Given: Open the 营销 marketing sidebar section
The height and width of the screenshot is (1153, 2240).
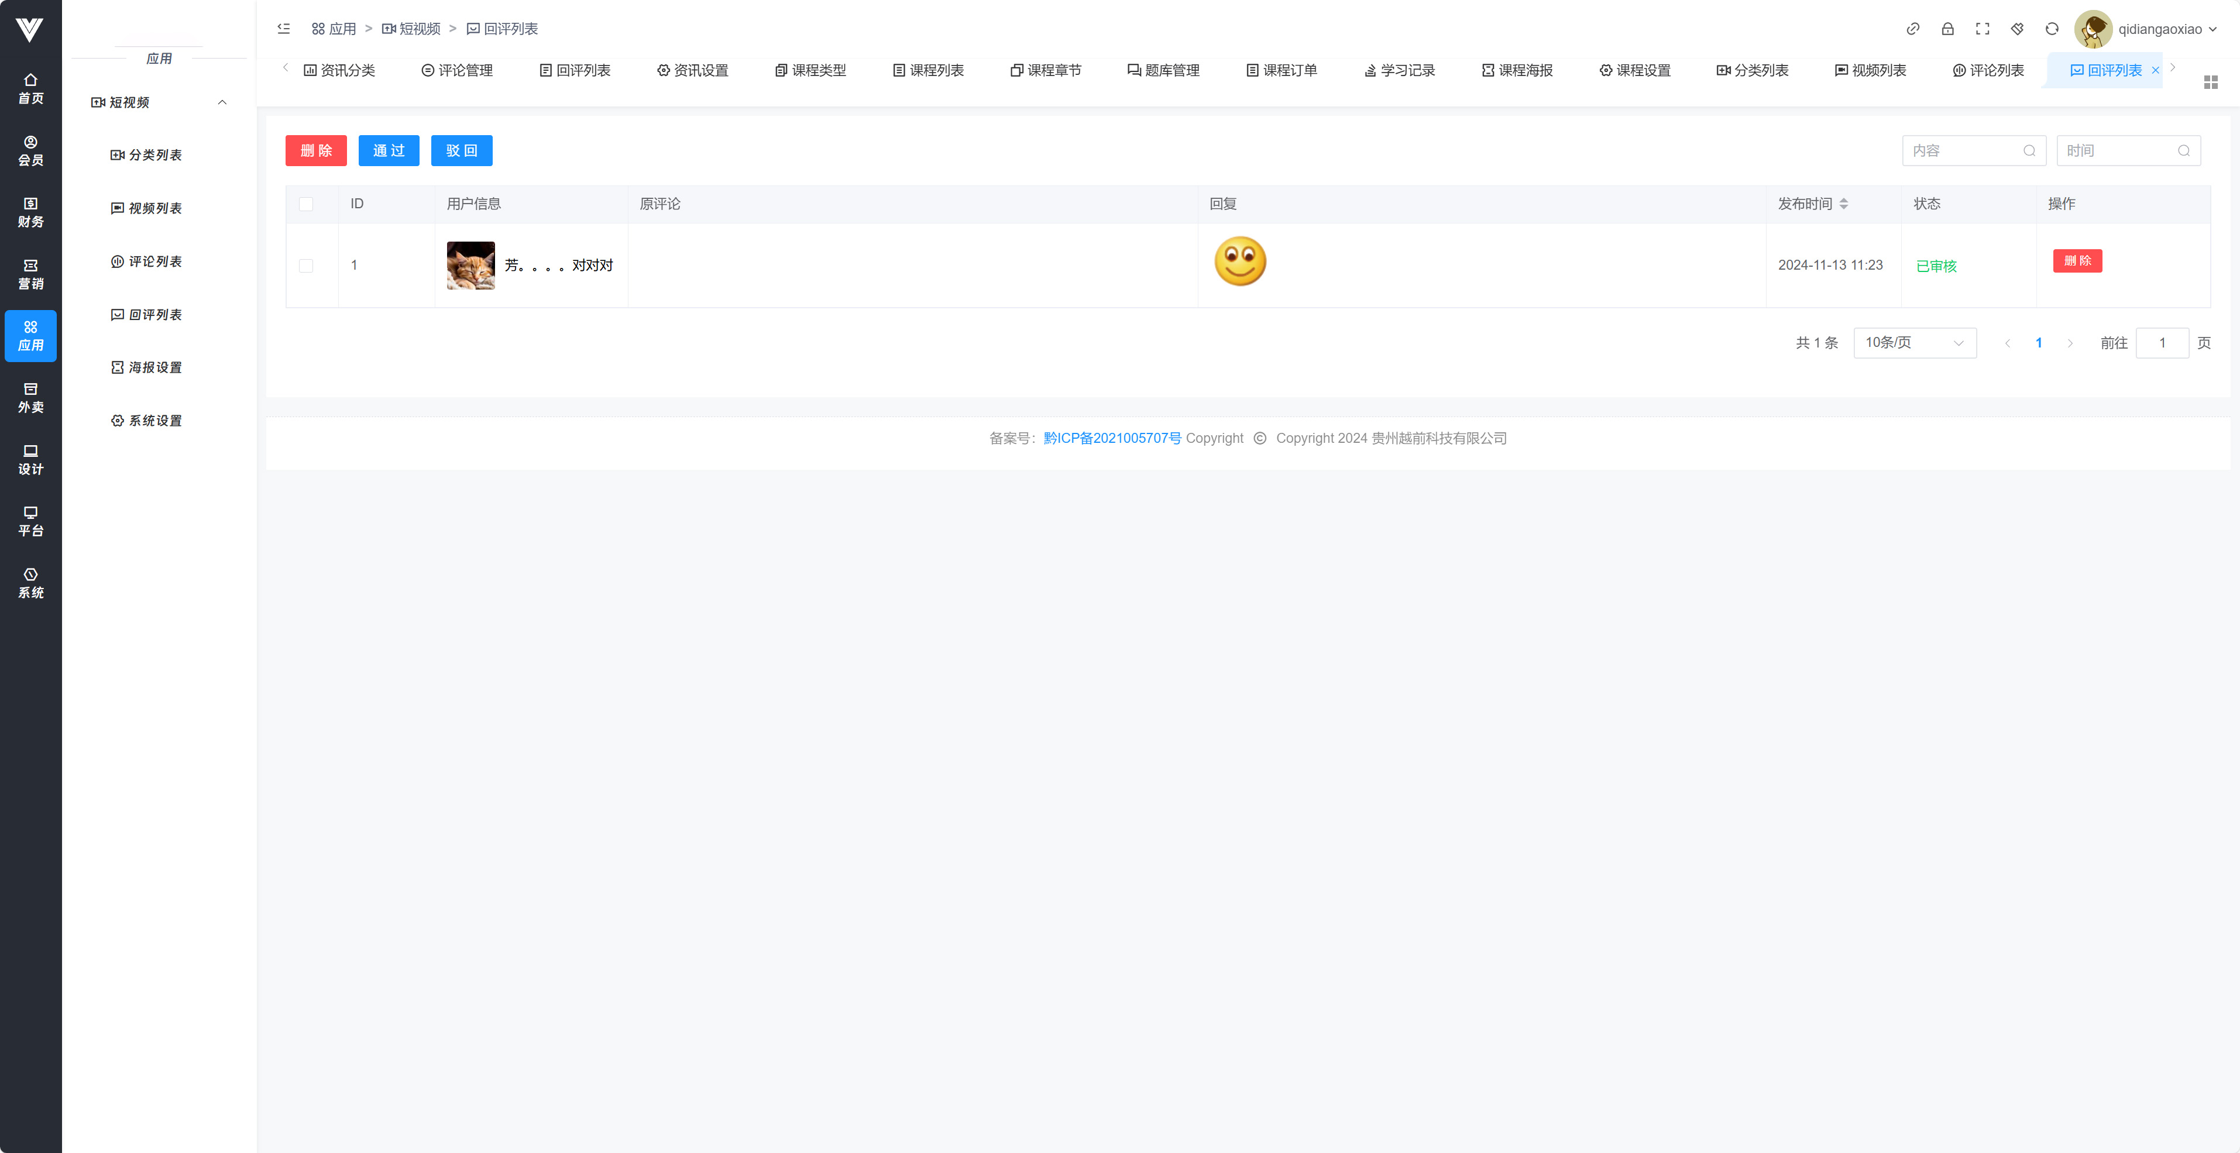Looking at the screenshot, I should point(30,274).
